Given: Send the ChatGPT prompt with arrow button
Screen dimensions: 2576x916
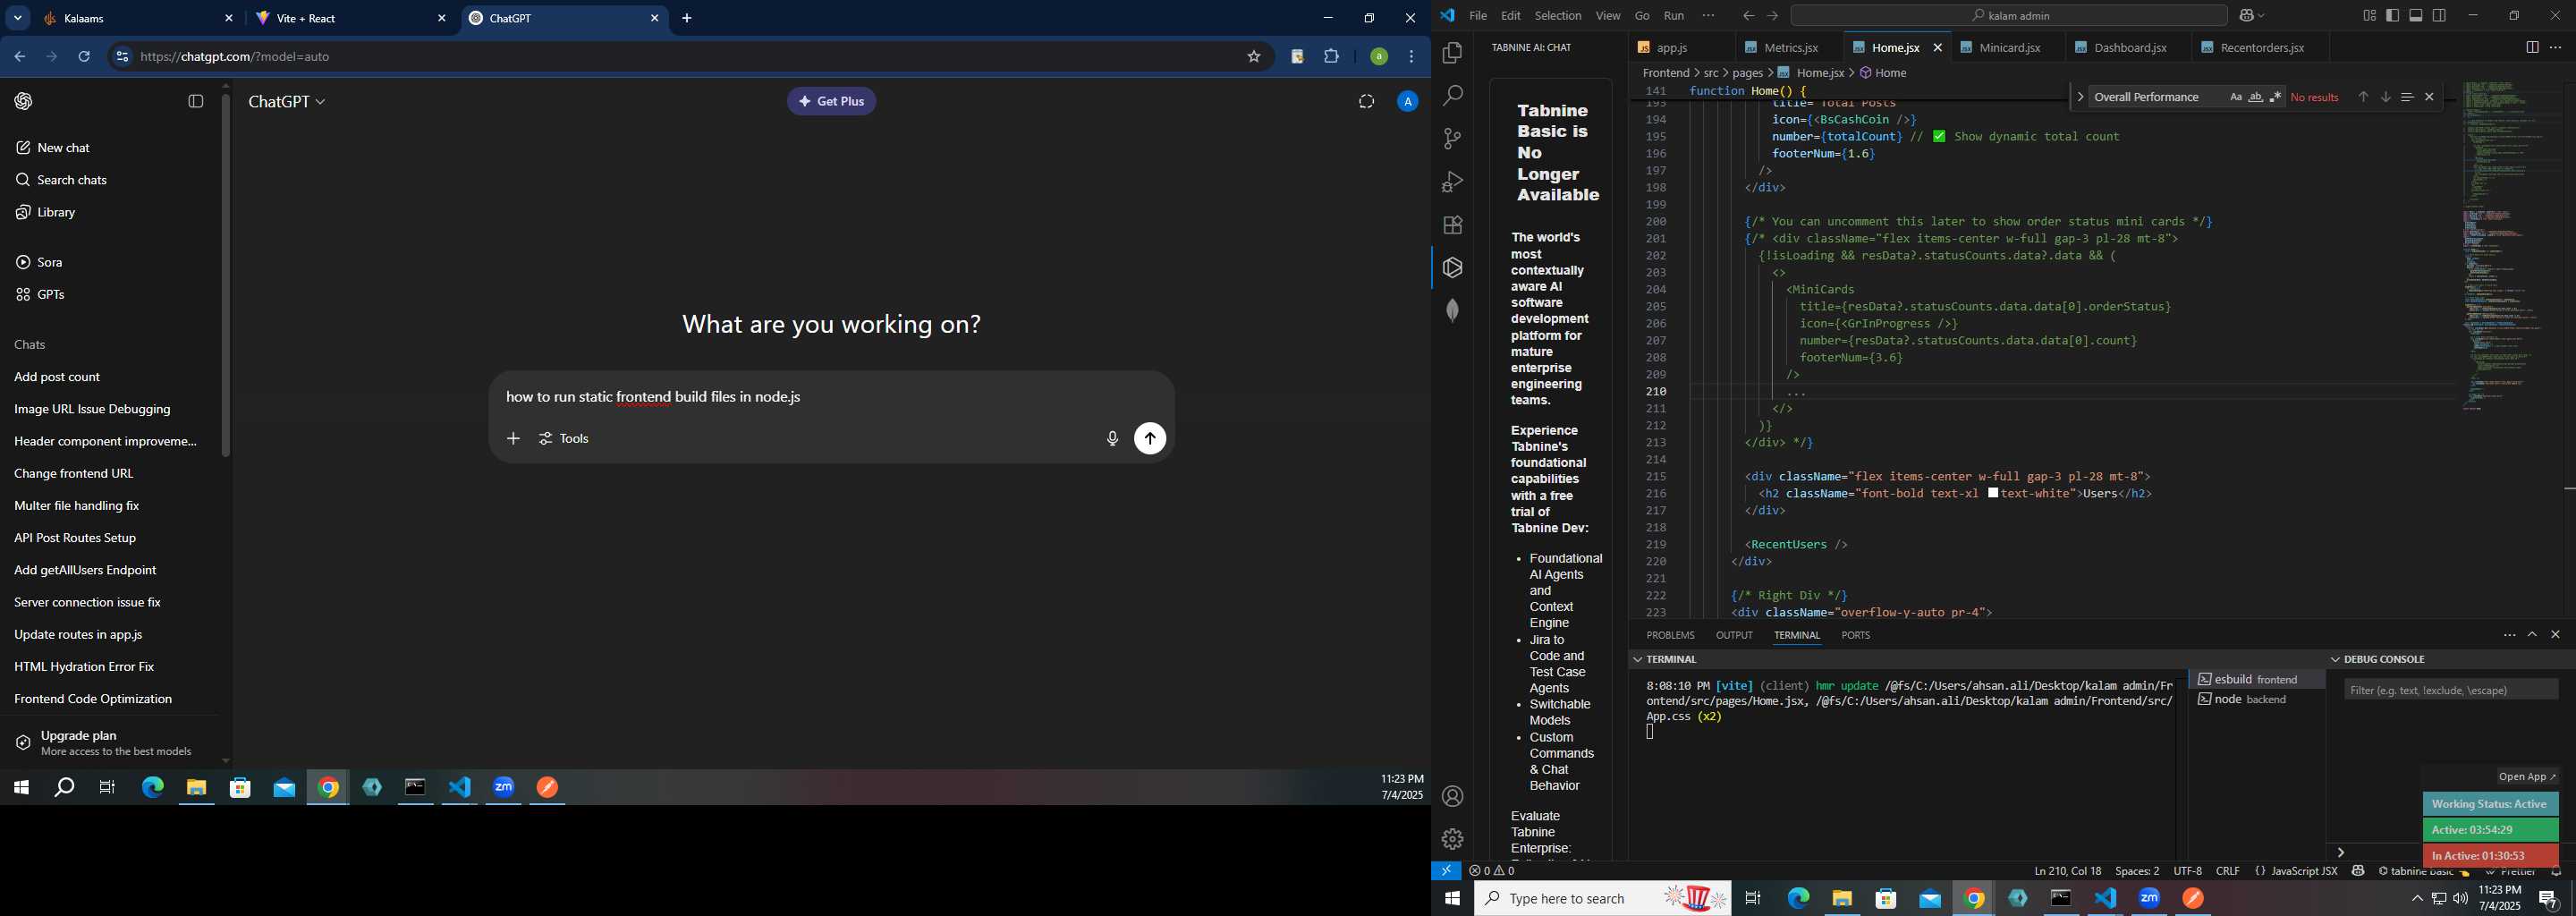Looking at the screenshot, I should 1150,439.
